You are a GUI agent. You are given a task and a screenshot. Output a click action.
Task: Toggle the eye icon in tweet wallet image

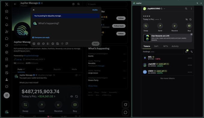click(x=72, y=96)
